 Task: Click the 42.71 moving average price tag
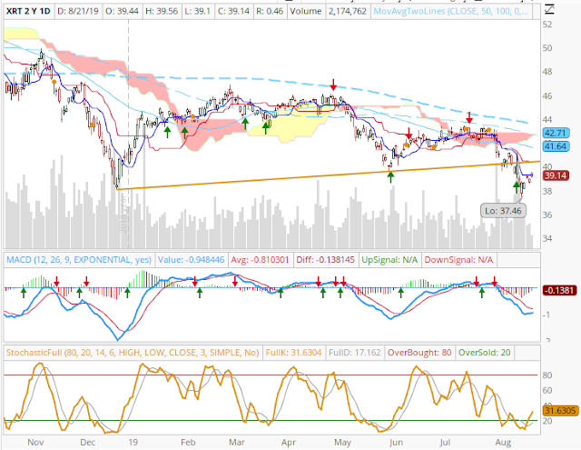[556, 133]
